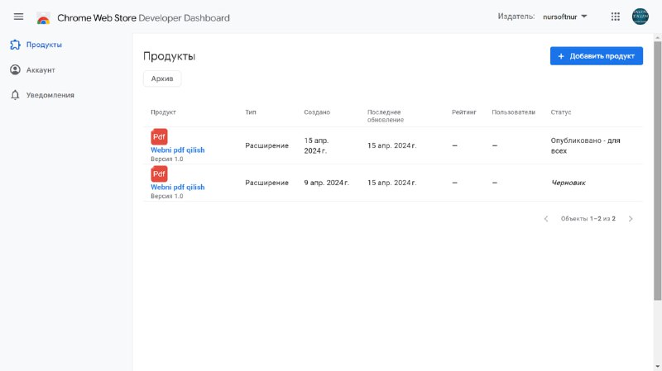Open published Webni pdf qilish link
The width and height of the screenshot is (662, 371).
(177, 150)
